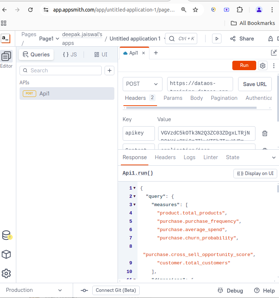Click the Appsmith logo home icon
The width and height of the screenshot is (279, 298).
(5, 39)
